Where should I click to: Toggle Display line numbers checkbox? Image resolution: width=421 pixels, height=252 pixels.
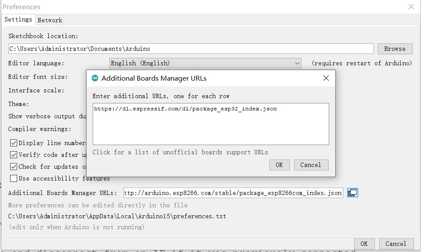(14, 143)
